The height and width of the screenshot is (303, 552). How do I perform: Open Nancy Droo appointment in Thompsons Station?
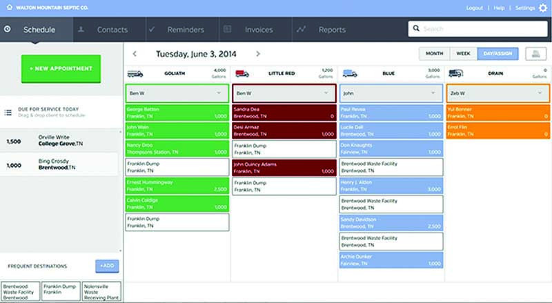click(177, 148)
